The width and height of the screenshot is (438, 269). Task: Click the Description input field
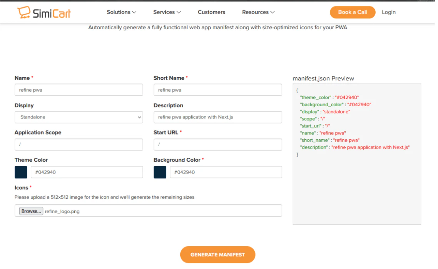[x=217, y=117]
